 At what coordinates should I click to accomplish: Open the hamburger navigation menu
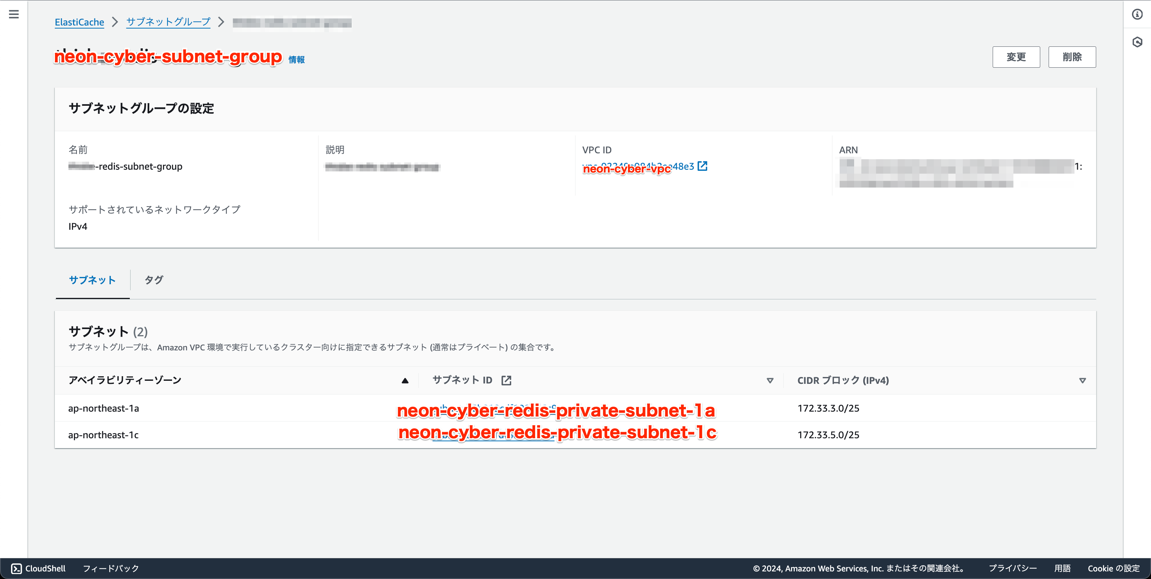(14, 14)
